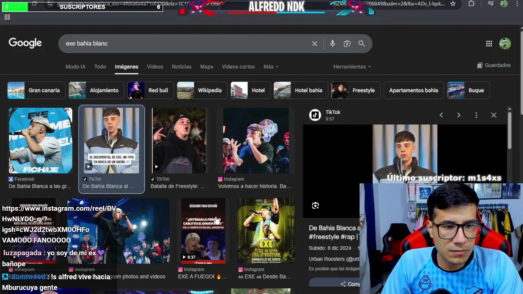Switch to the Todo results tab
The width and height of the screenshot is (523, 294).
coord(100,67)
